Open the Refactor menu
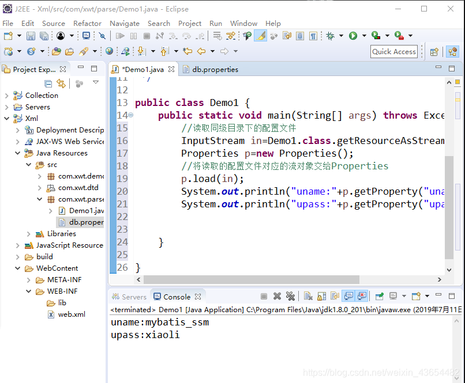 click(x=87, y=24)
